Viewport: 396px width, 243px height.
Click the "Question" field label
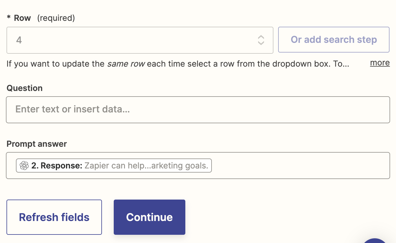click(24, 88)
